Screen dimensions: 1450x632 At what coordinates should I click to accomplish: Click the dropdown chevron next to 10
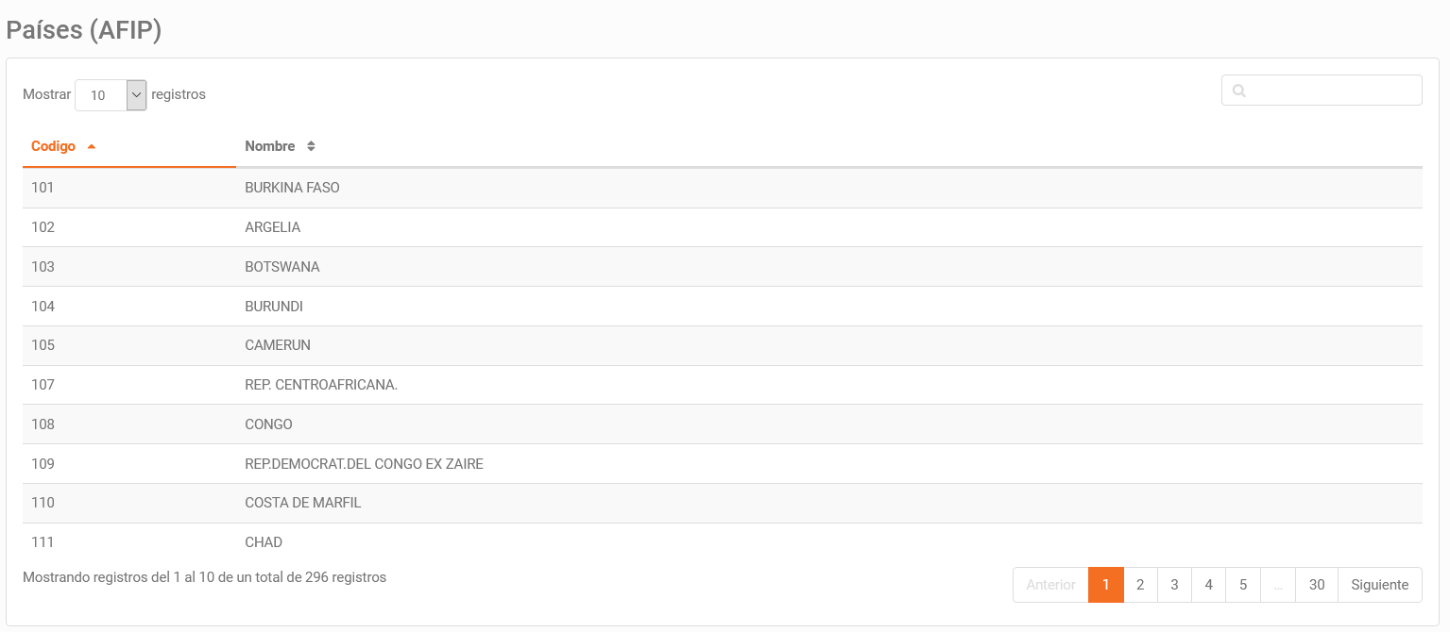(137, 94)
